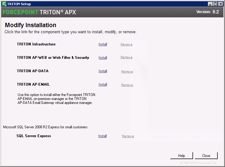Install SQL Server Express
Screen dimensions: 225x167
tap(103, 136)
